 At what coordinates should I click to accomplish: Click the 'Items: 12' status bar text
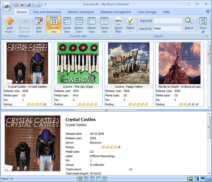(x=7, y=179)
